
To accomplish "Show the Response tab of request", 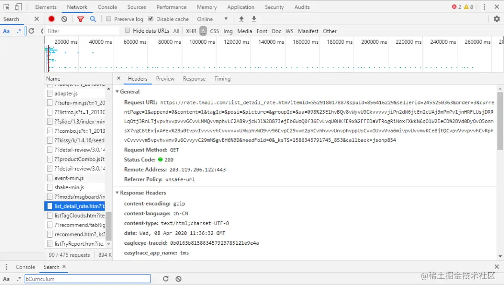I will pyautogui.click(x=194, y=79).
